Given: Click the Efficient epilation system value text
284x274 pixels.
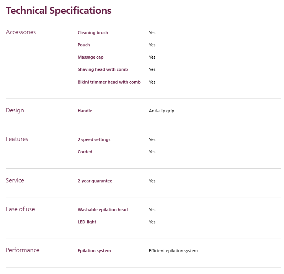Looking at the screenshot, I should point(173,251).
